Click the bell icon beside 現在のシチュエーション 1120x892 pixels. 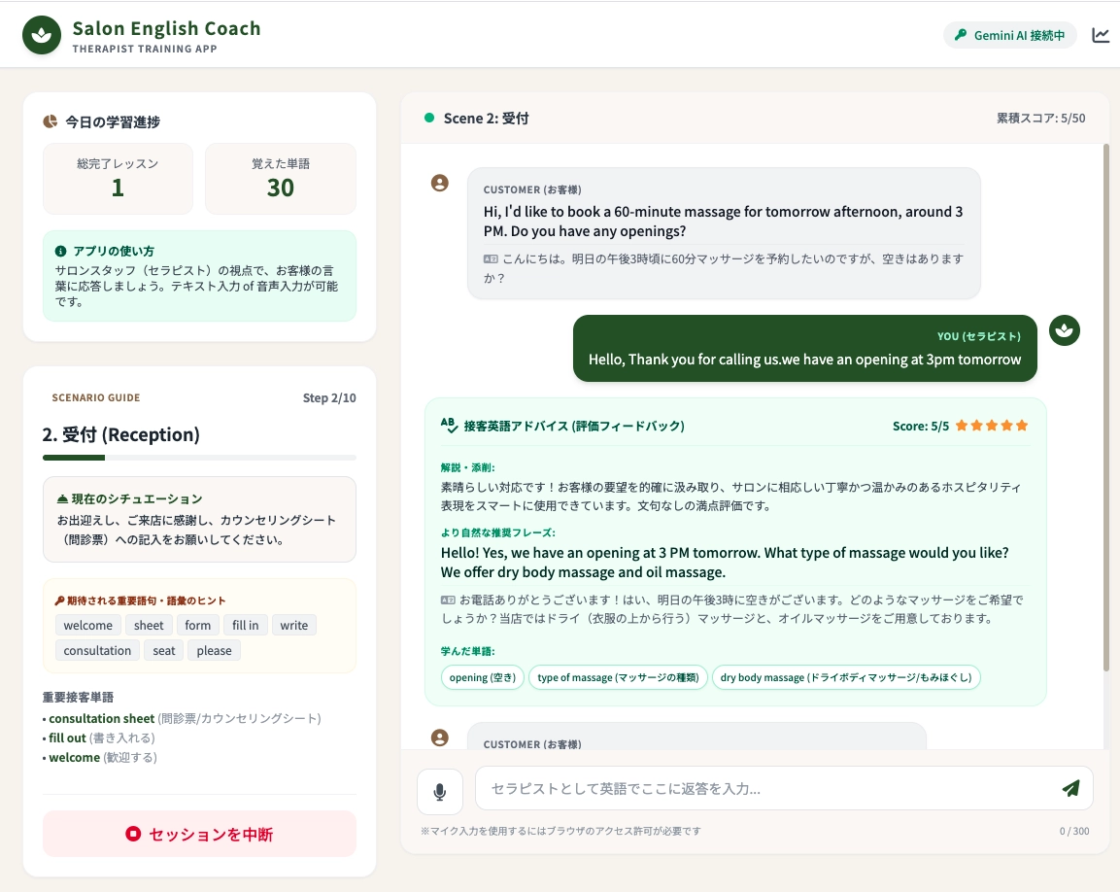[x=63, y=498]
